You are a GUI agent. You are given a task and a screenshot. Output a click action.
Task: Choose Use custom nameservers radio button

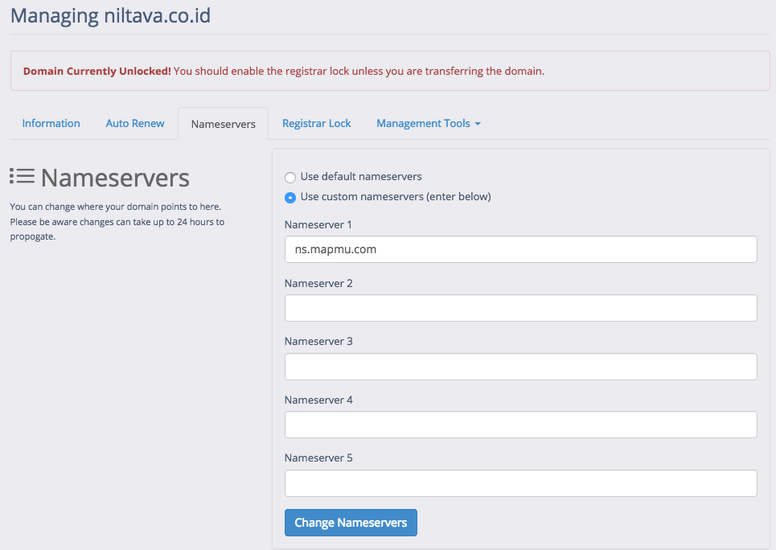click(x=290, y=198)
